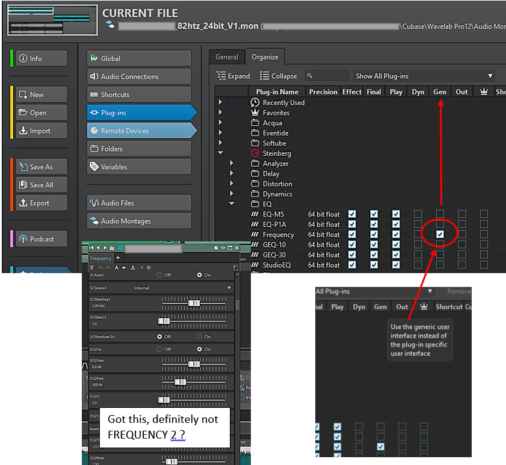This screenshot has height=465, width=506.
Task: Set SCAuto1 to Off
Action: (x=159, y=275)
